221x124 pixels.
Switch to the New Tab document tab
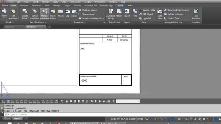tap(10, 27)
